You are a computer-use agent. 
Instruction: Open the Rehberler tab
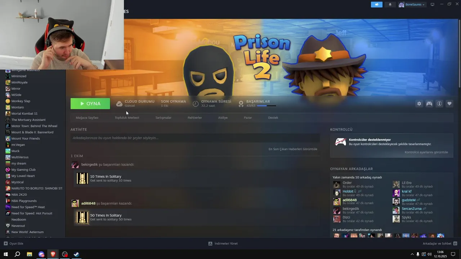pyautogui.click(x=194, y=118)
